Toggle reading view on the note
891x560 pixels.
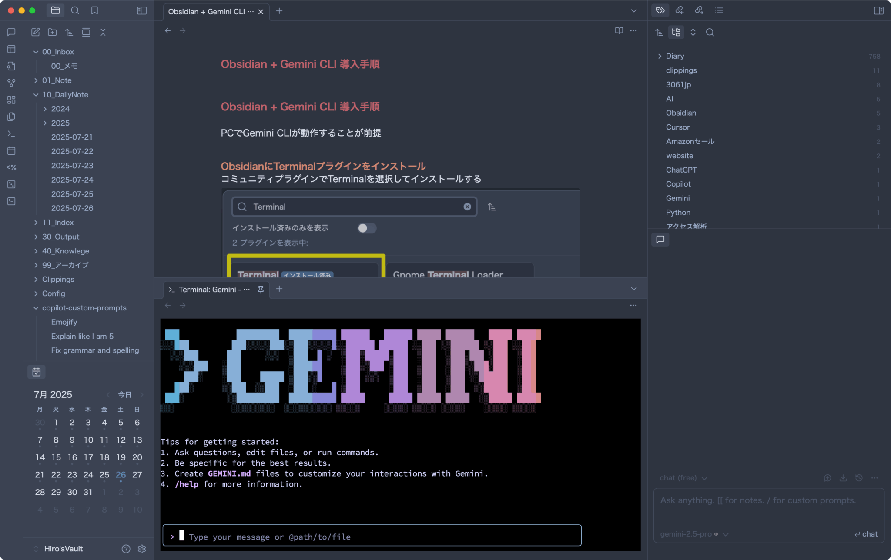point(618,31)
